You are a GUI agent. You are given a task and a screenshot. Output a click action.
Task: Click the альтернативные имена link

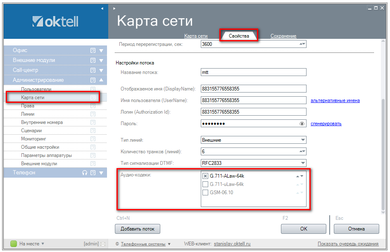click(335, 100)
